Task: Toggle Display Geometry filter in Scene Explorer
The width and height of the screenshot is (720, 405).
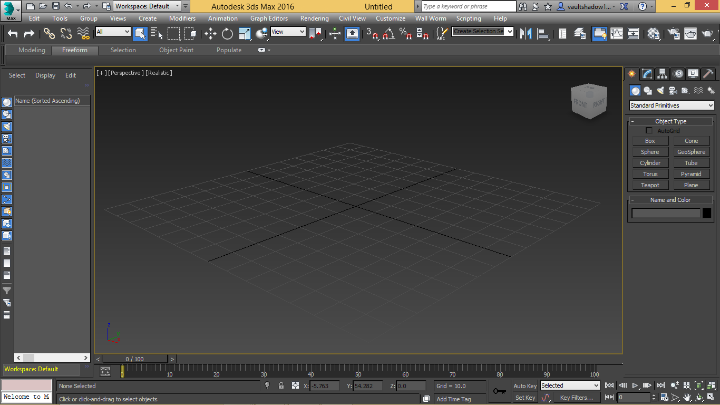Action: click(x=7, y=102)
